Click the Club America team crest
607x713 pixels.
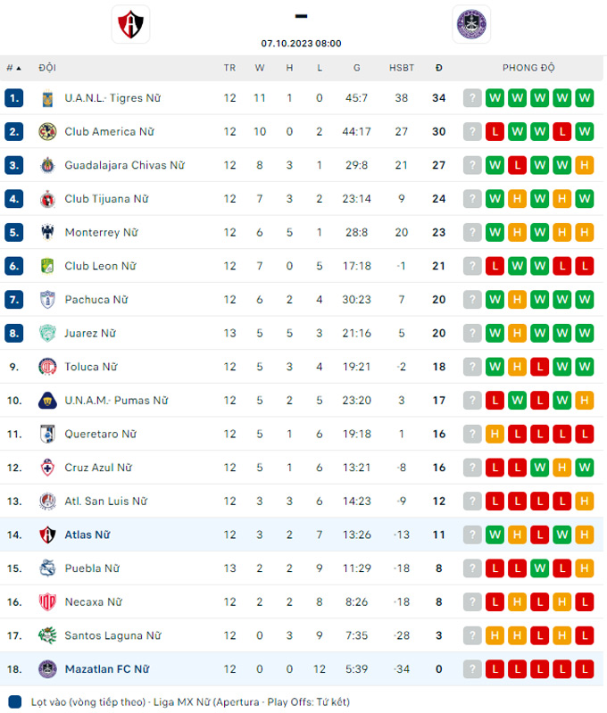pos(47,132)
